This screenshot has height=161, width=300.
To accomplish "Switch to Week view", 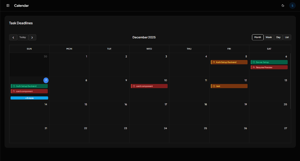I will pos(269,37).
